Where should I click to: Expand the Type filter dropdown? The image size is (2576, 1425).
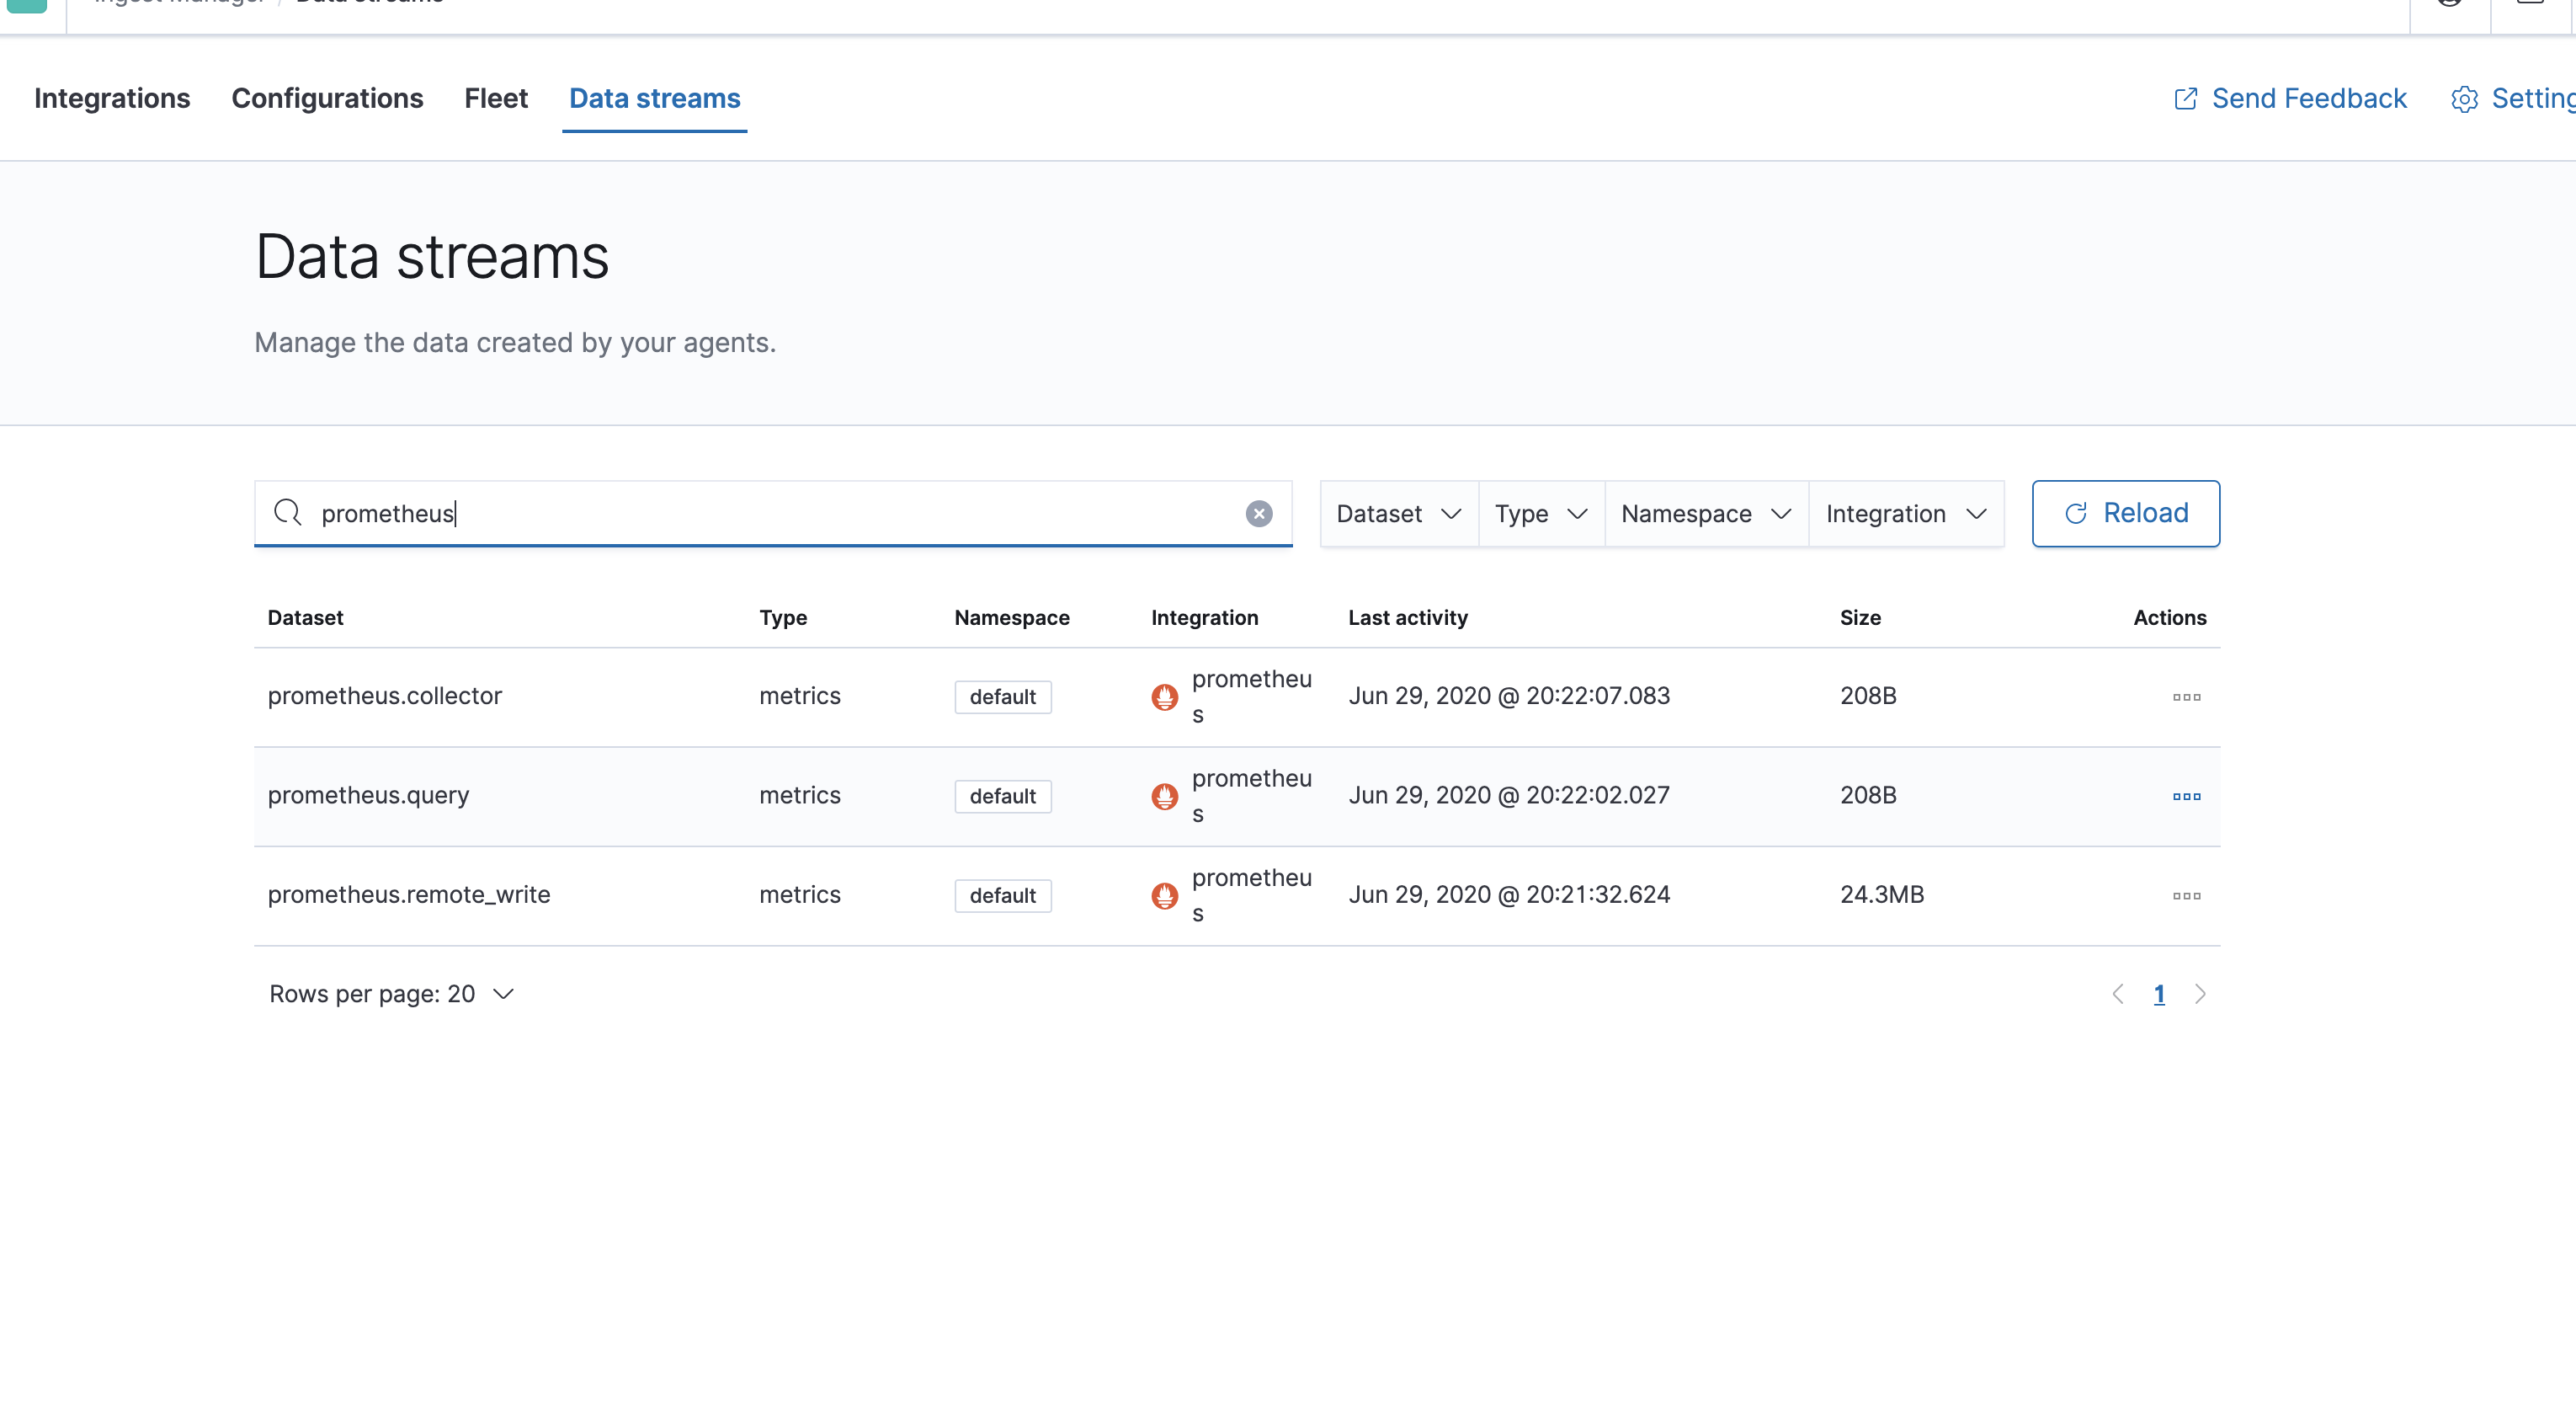[x=1540, y=514]
